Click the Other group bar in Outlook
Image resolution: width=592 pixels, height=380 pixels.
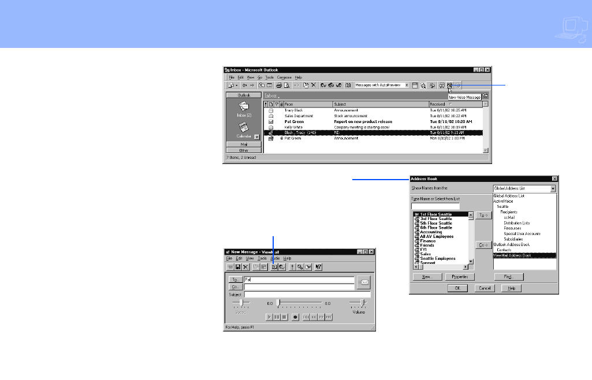click(244, 150)
